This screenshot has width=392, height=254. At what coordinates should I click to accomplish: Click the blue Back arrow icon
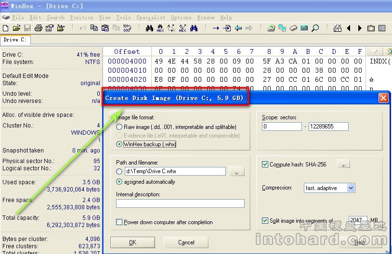238,28
